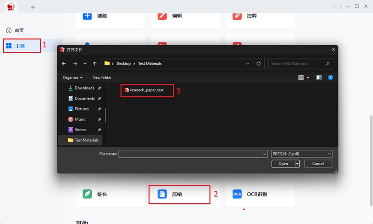Click Desktop in the address path
373x224 pixels.
click(124, 63)
